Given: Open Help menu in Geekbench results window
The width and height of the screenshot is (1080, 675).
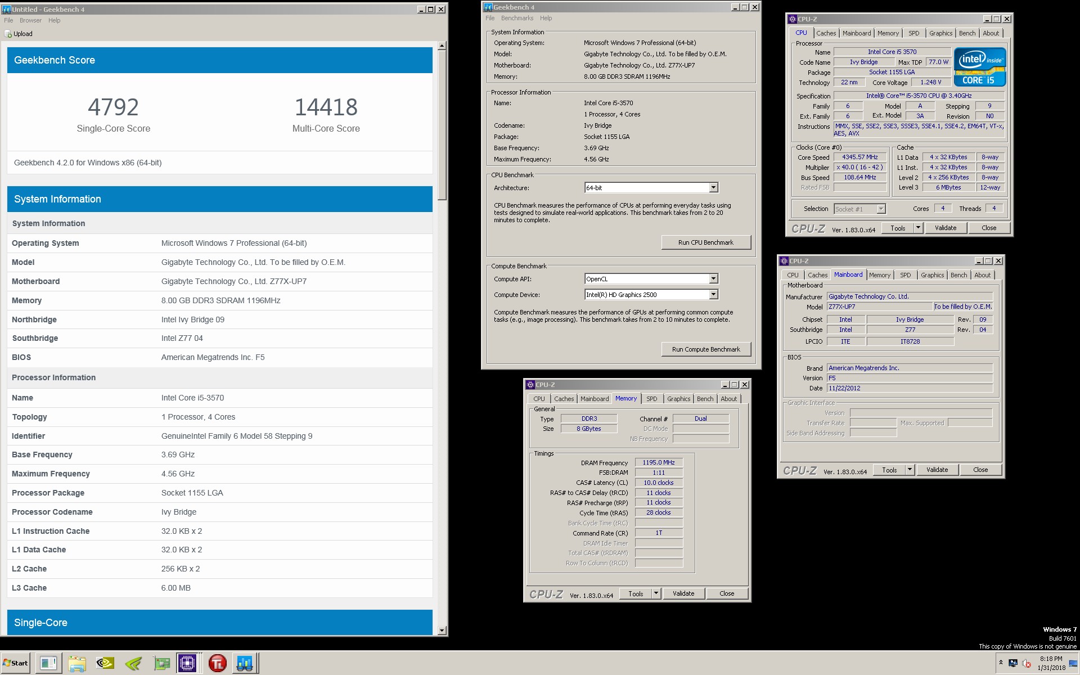Looking at the screenshot, I should pos(54,20).
